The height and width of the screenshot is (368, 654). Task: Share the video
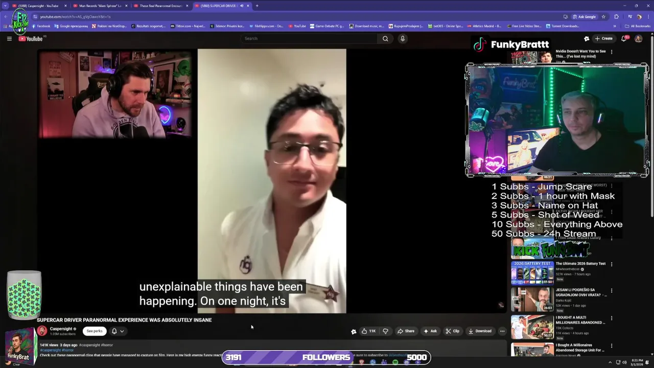coord(406,331)
